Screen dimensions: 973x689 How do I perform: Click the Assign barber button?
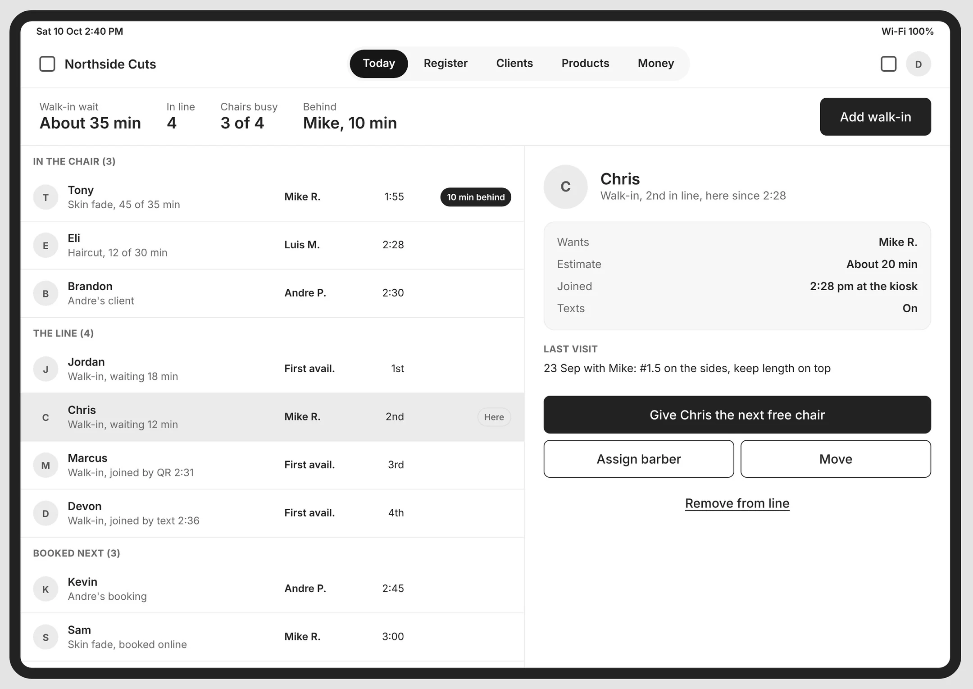click(638, 459)
